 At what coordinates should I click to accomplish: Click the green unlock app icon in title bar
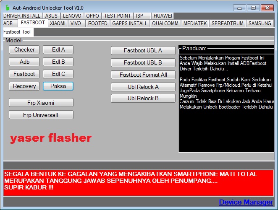pos(8,8)
